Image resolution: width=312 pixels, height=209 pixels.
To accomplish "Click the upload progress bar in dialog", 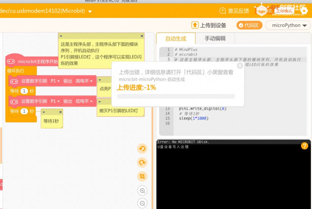I will pos(176,96).
